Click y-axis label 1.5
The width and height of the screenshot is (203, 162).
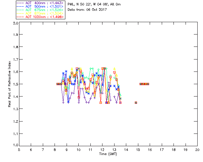click(x=16, y=84)
